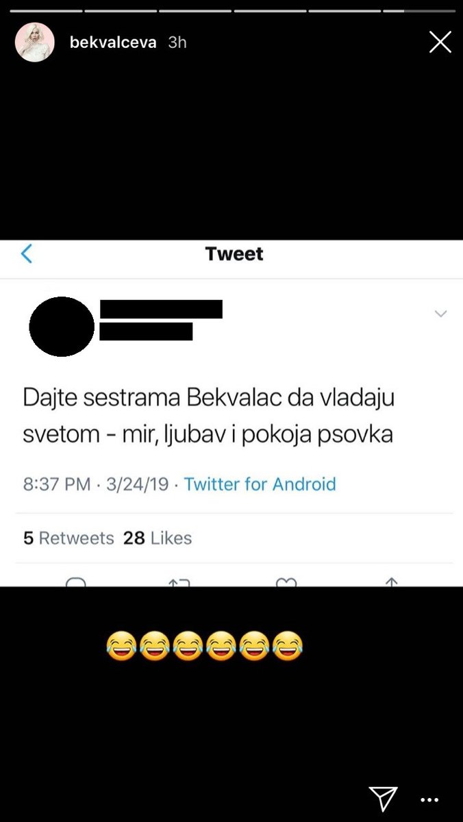Screen dimensions: 463x822
Task: Tap the tweet timestamp 8:37 PM
Action: 57,484
